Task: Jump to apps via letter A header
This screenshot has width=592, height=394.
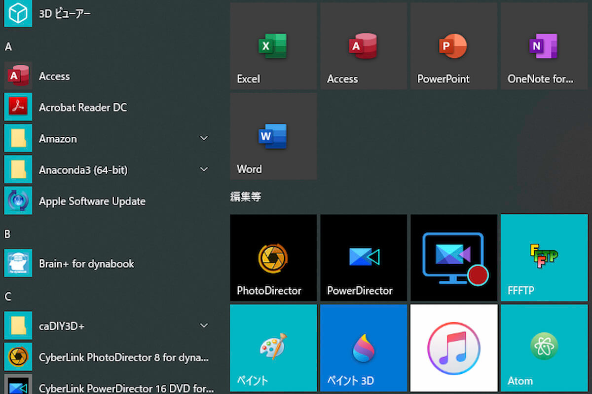Action: [x=8, y=47]
